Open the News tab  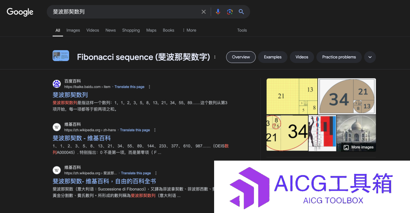tap(110, 30)
